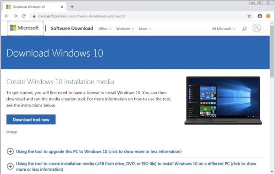
Task: Expand the All Microsoft menu
Action: 224,29
